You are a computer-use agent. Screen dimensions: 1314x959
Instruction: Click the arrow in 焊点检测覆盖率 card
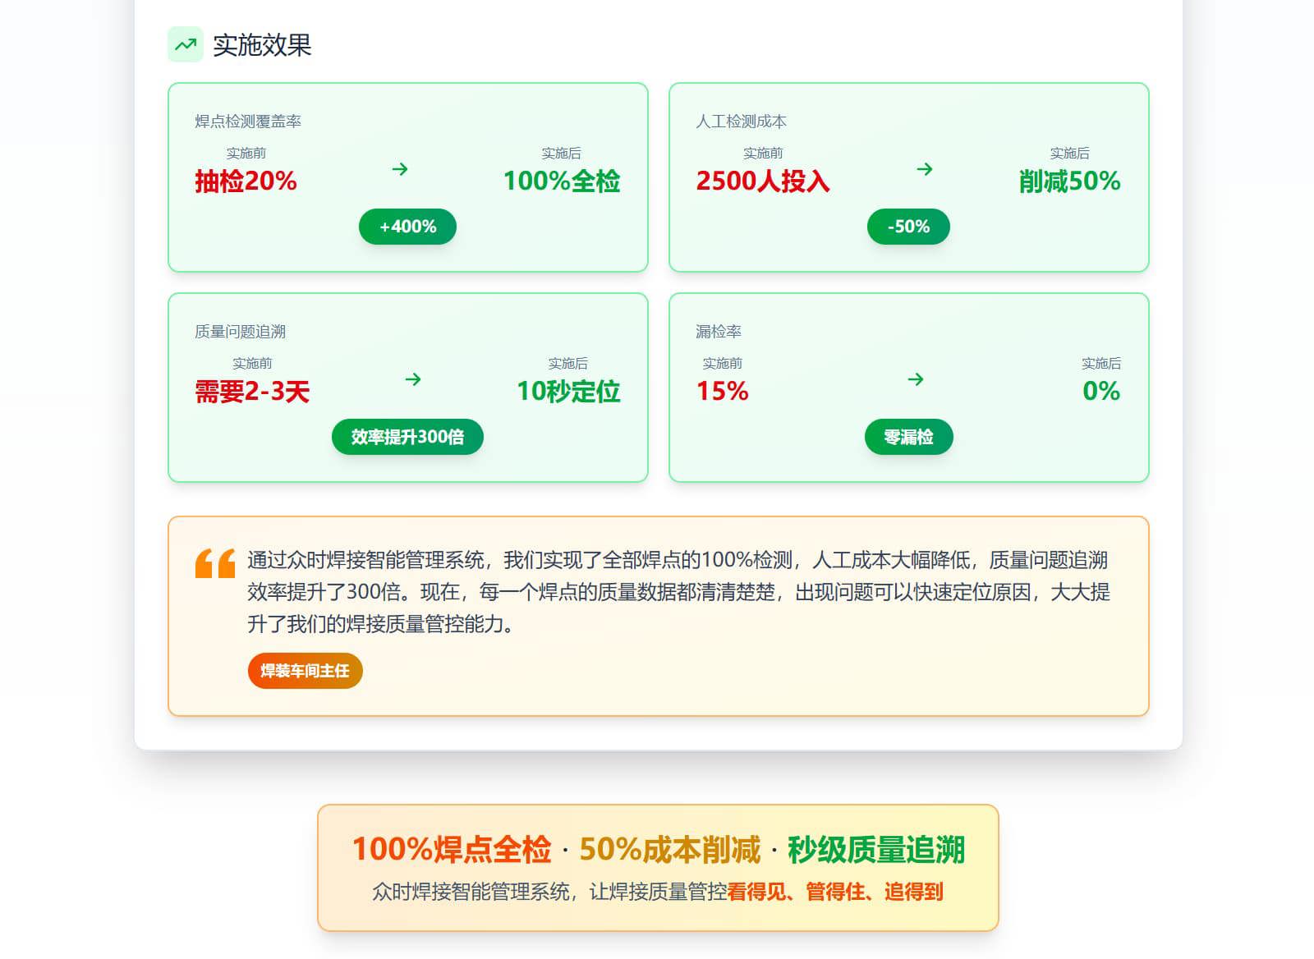(400, 169)
